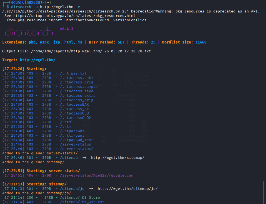Click the Threads value 25
The width and height of the screenshot is (266, 204).
(153, 42)
